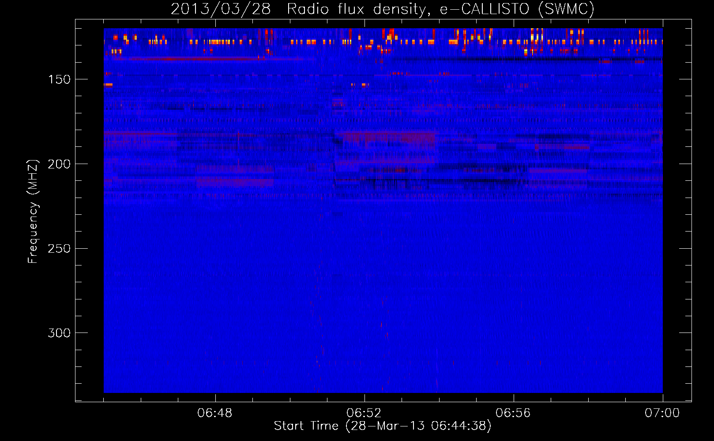This screenshot has height=441, width=714.
Task: Click the 07:00 time tick label
Action: pos(662,413)
